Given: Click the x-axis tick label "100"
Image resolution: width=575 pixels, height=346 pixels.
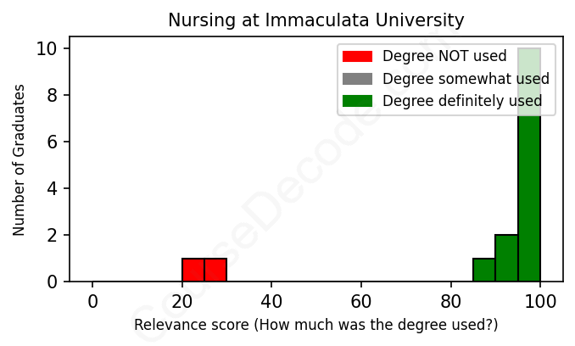Looking at the screenshot, I should [x=540, y=300].
